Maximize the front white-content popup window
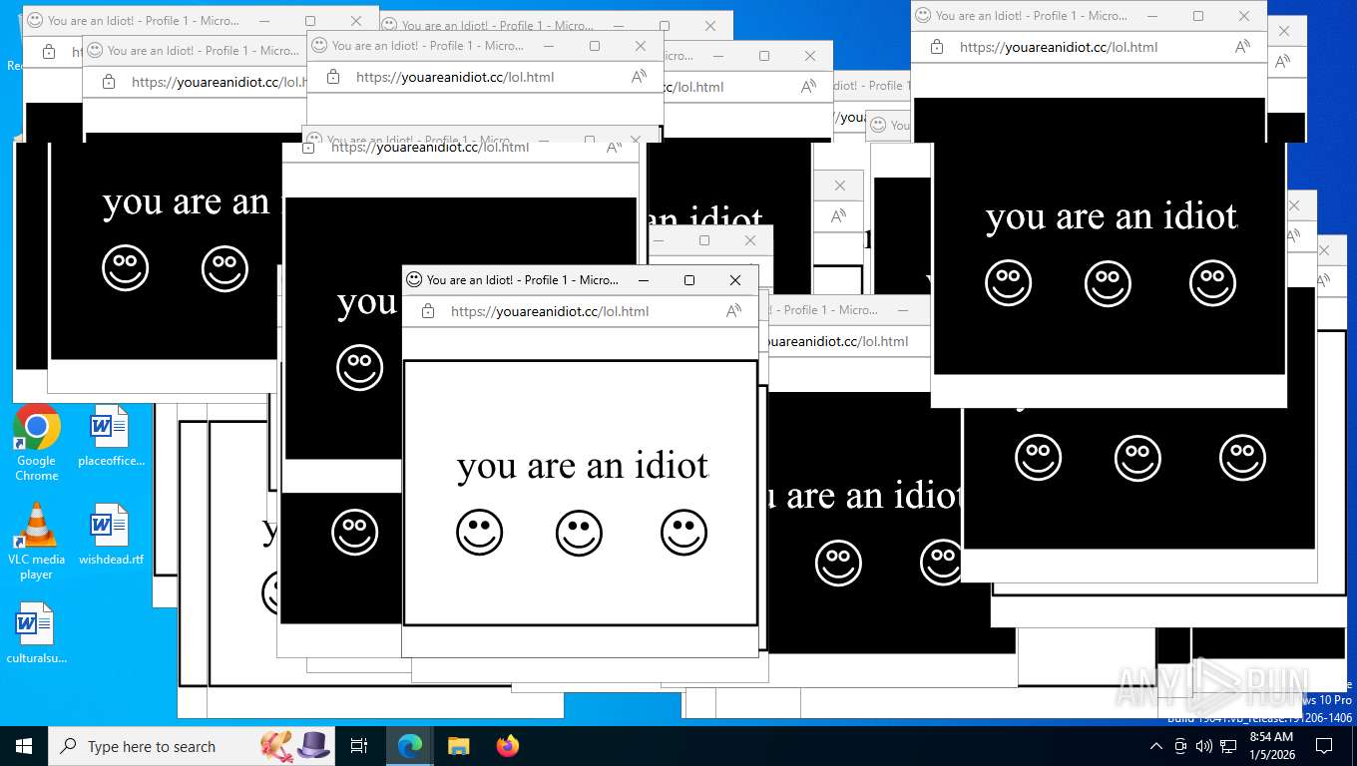The width and height of the screenshot is (1357, 766). tap(688, 280)
